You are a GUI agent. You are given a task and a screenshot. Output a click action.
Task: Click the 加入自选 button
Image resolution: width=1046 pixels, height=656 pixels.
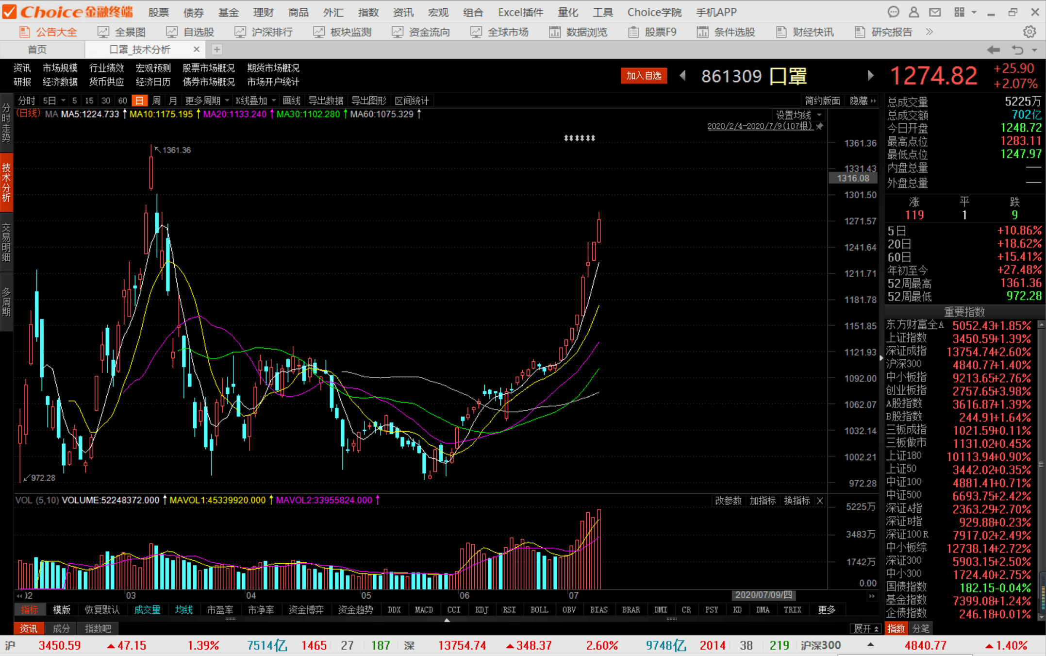pos(644,76)
